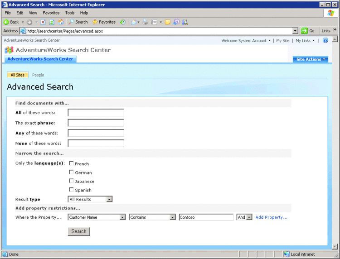Screen dimensions: 340x259
Task: Check the French language checkbox
Action: pyautogui.click(x=71, y=163)
